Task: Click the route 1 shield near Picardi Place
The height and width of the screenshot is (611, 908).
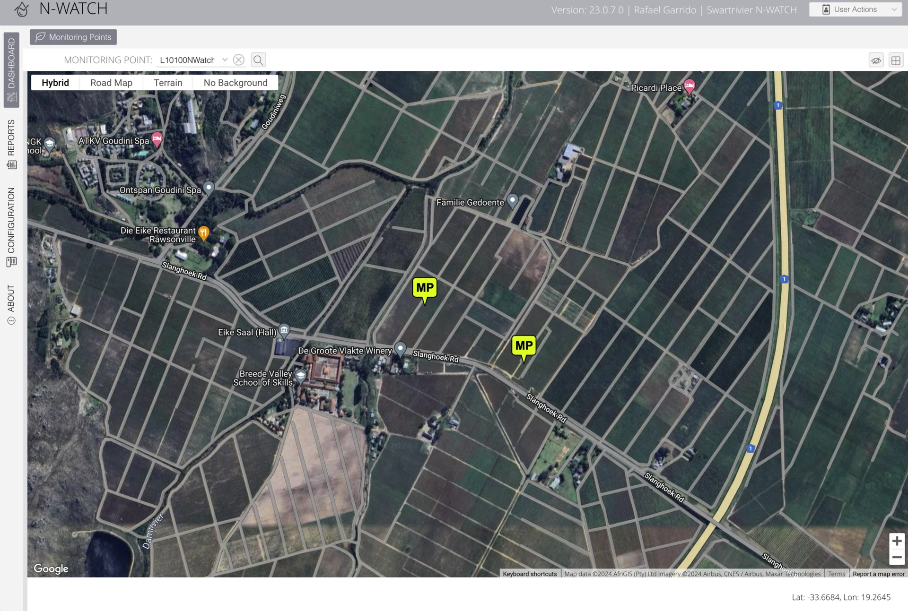Action: tap(778, 105)
